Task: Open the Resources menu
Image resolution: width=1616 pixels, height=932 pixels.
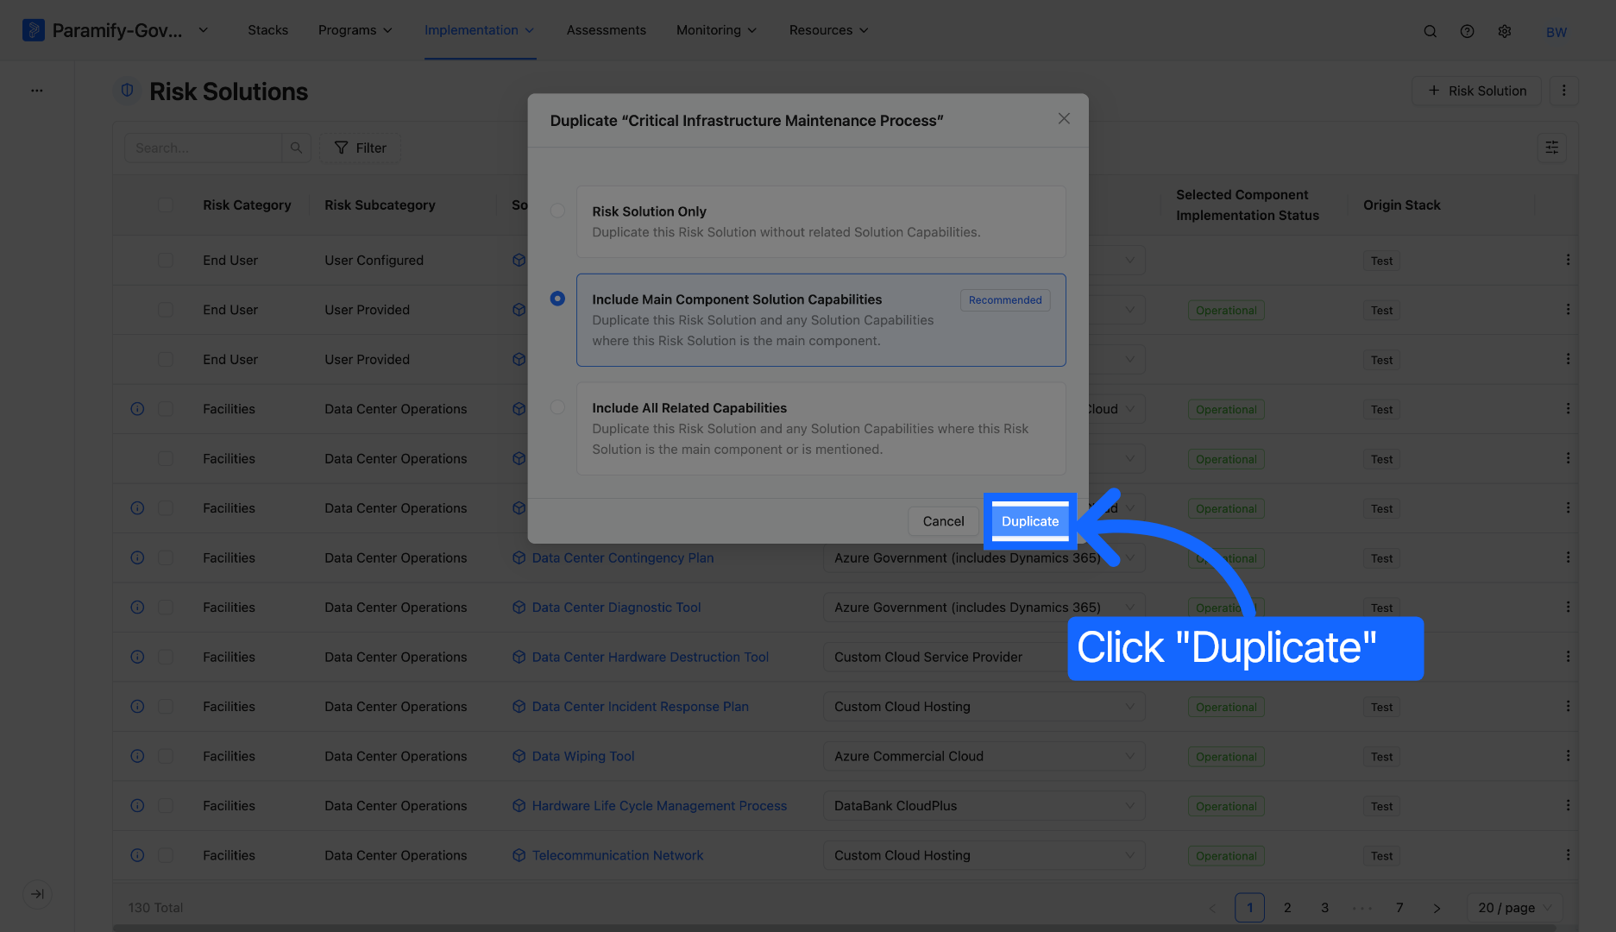Action: coord(828,30)
